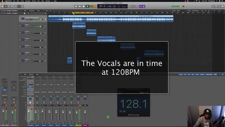Screen dimensions: 225x127
Task: Toggle the Toolbar display icon
Action: coord(12,6)
